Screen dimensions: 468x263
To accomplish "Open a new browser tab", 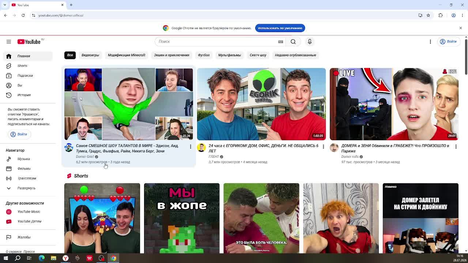I will coord(71,5).
